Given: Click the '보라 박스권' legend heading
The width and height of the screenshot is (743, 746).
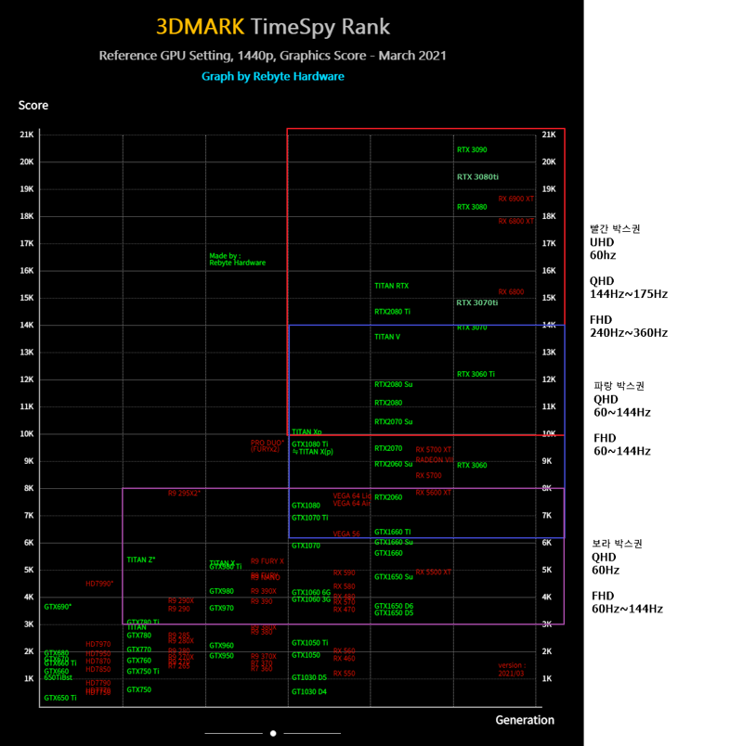Looking at the screenshot, I should [x=617, y=545].
